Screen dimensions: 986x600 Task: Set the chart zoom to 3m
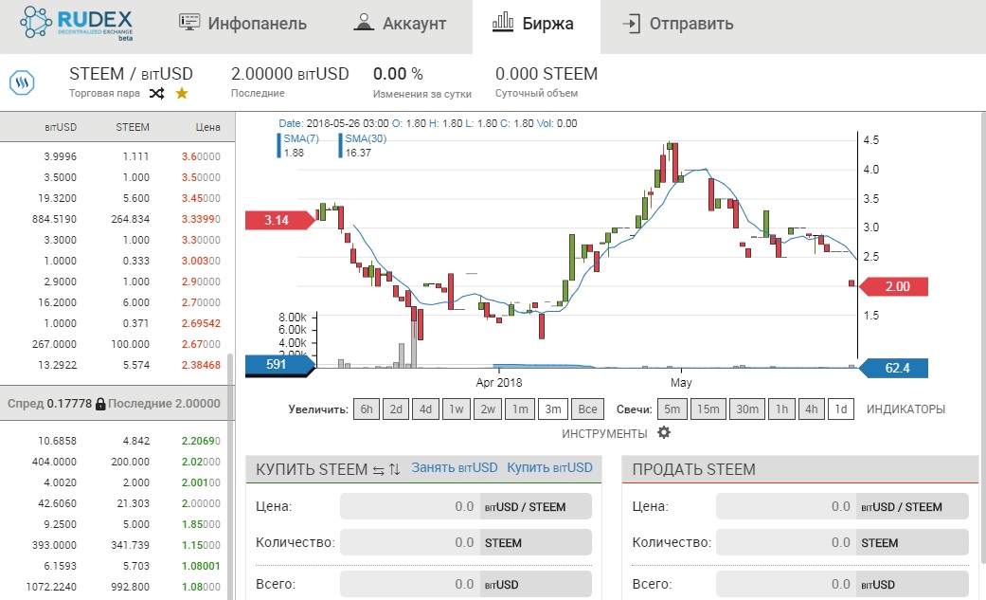(x=553, y=409)
